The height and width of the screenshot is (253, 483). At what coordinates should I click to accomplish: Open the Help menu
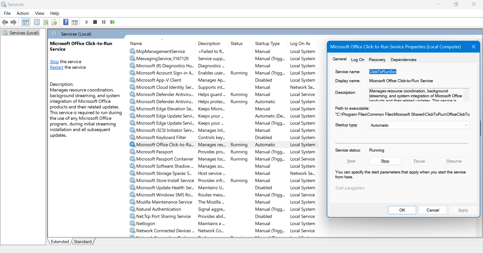pos(55,13)
